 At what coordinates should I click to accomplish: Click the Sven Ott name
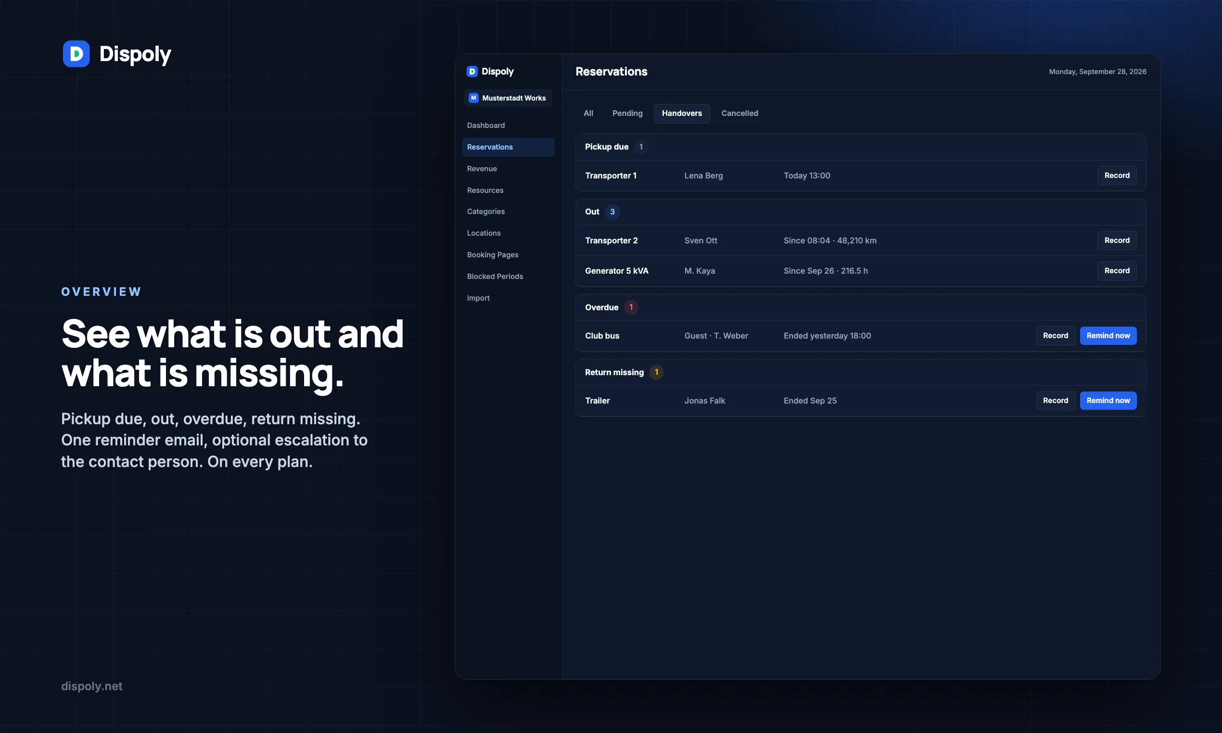click(700, 240)
